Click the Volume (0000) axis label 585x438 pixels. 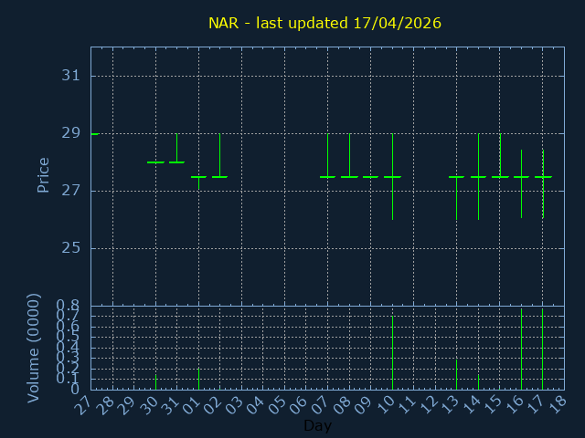pyautogui.click(x=34, y=348)
